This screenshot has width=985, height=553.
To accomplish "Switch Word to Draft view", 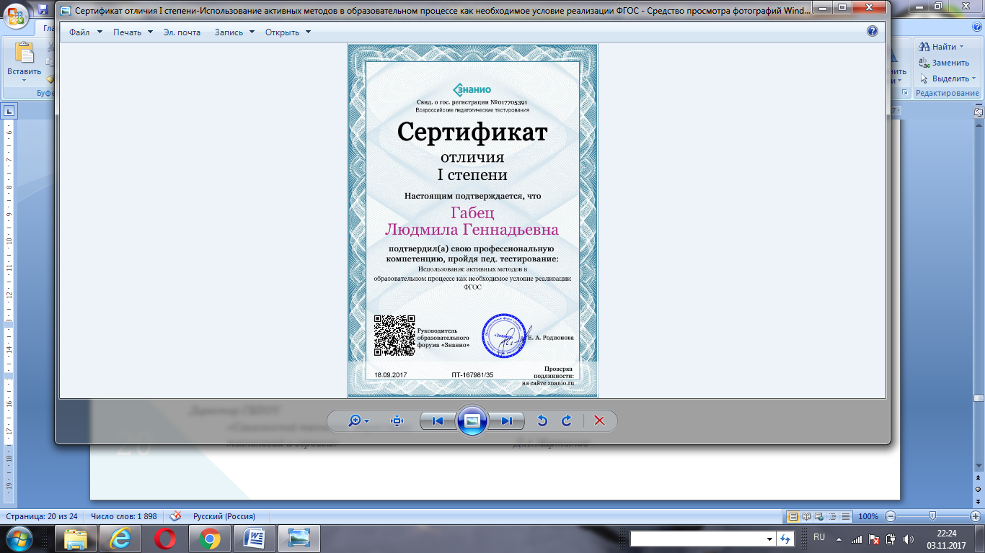I will click(x=846, y=516).
